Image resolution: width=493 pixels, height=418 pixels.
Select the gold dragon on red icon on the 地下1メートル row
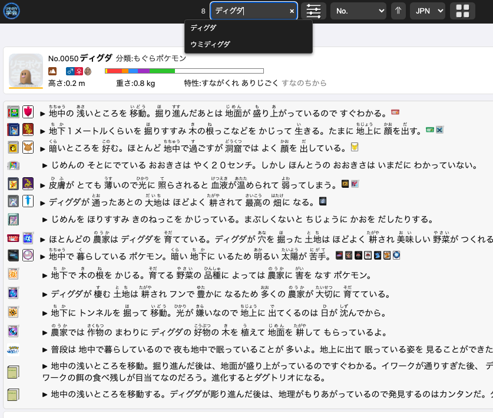(x=28, y=130)
